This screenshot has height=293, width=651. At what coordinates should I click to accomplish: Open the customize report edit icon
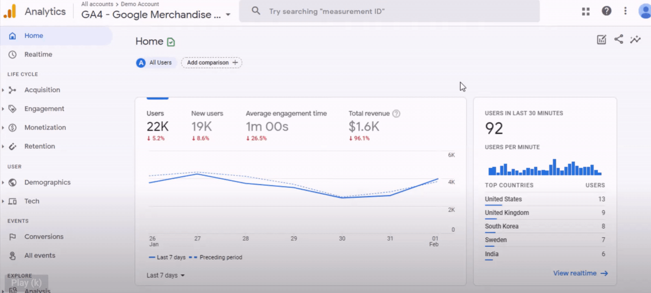click(601, 39)
